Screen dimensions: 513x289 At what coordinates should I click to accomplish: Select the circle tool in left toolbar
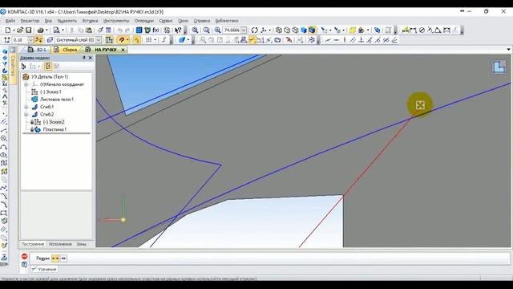pyautogui.click(x=4, y=139)
